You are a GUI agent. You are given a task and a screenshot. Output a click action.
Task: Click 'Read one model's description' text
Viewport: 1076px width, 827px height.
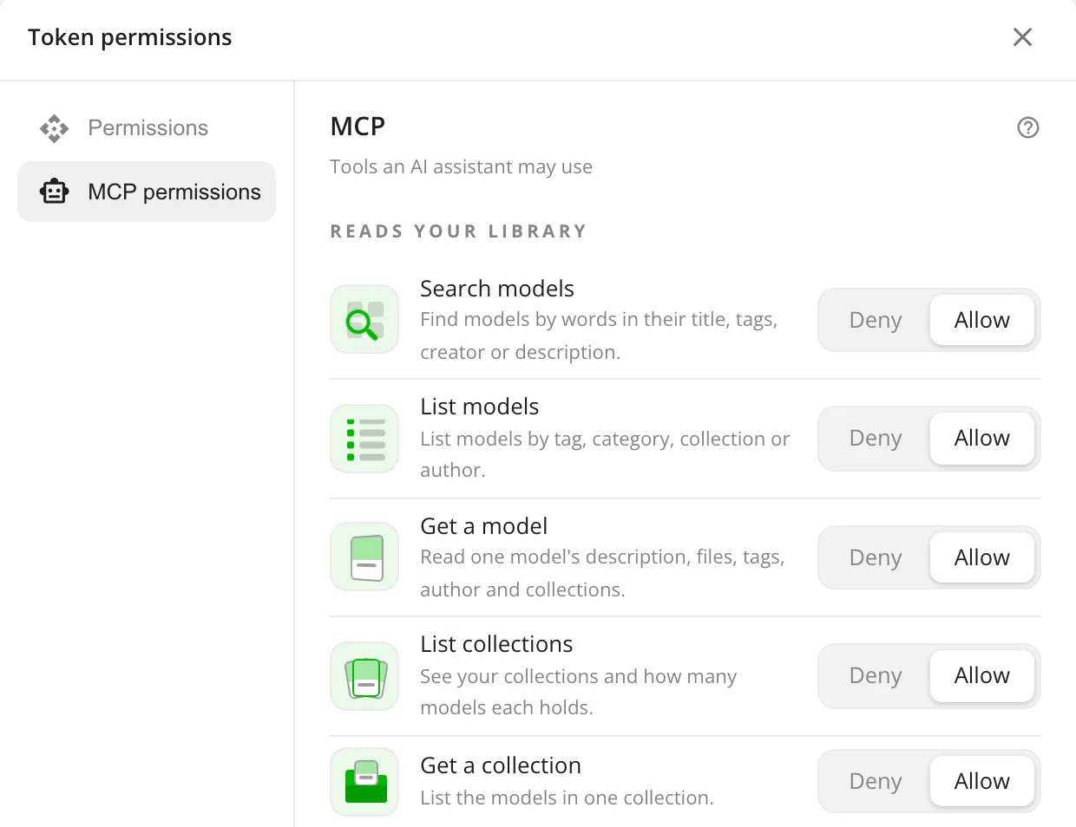click(x=602, y=573)
